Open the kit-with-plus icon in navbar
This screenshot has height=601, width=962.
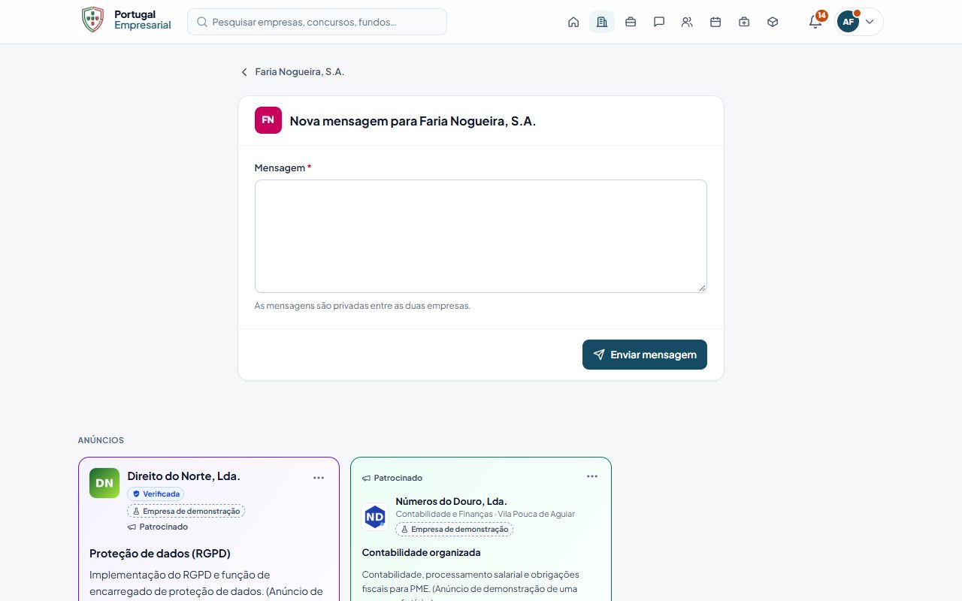(x=744, y=22)
